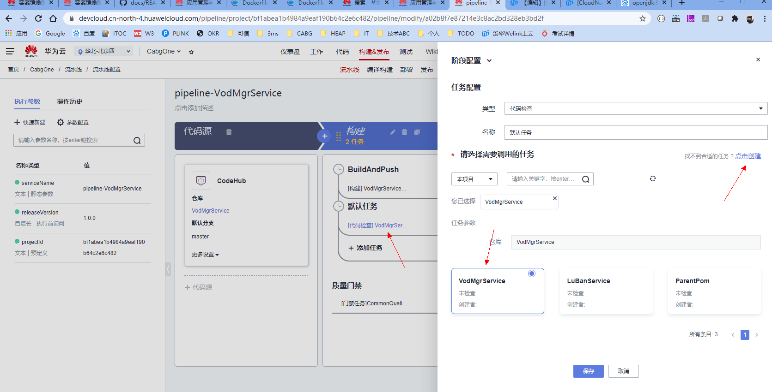This screenshot has width=772, height=392.
Task: Expand the 阶段配置 header chevron
Action: coord(489,61)
